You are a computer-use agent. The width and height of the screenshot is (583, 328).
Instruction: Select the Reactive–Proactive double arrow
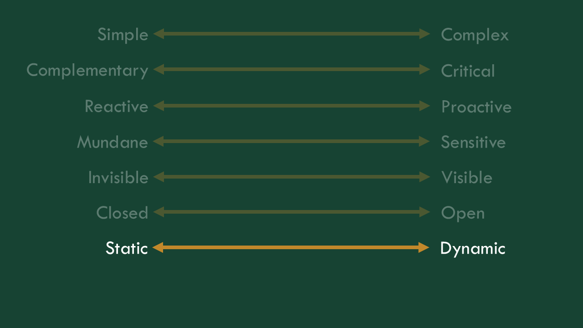[x=291, y=106]
